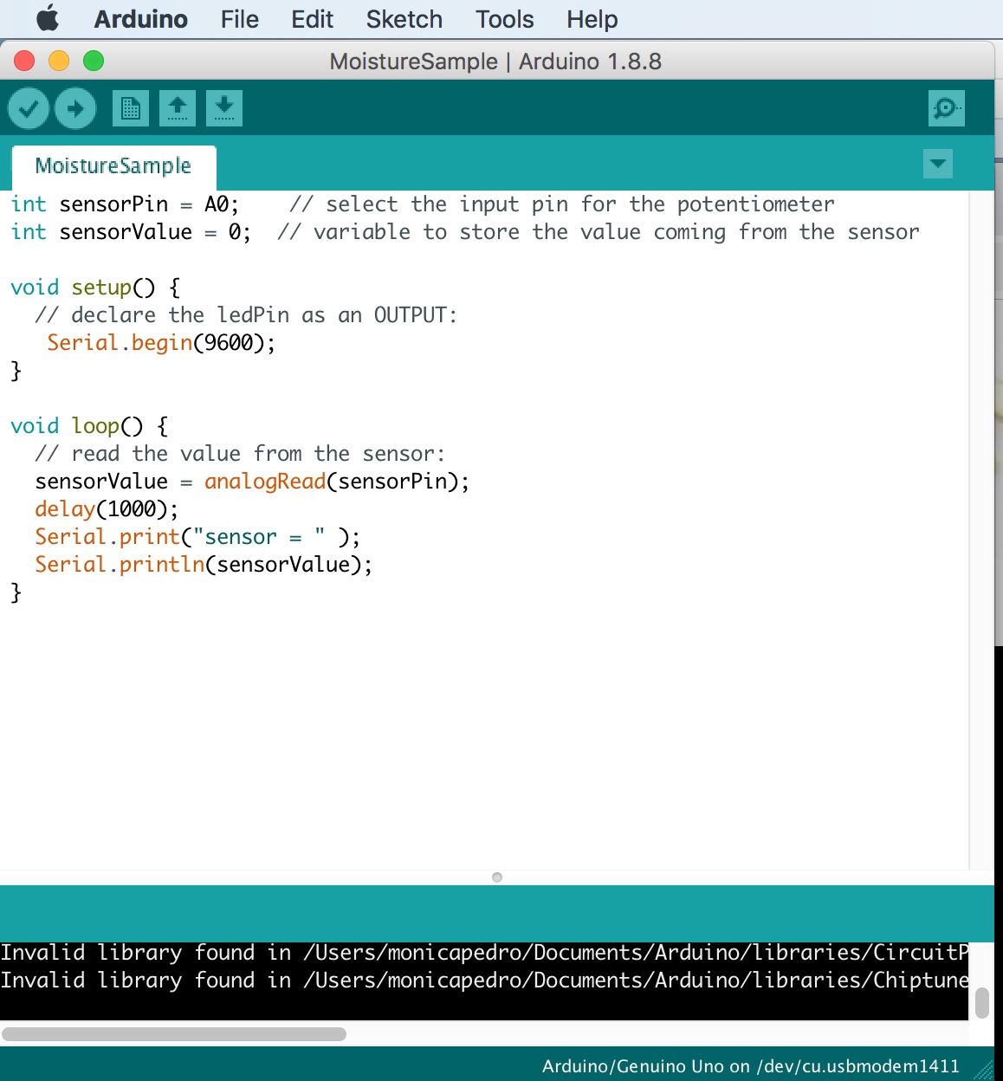
Task: Click the Serial.print("sensor = ") line
Action: point(197,537)
